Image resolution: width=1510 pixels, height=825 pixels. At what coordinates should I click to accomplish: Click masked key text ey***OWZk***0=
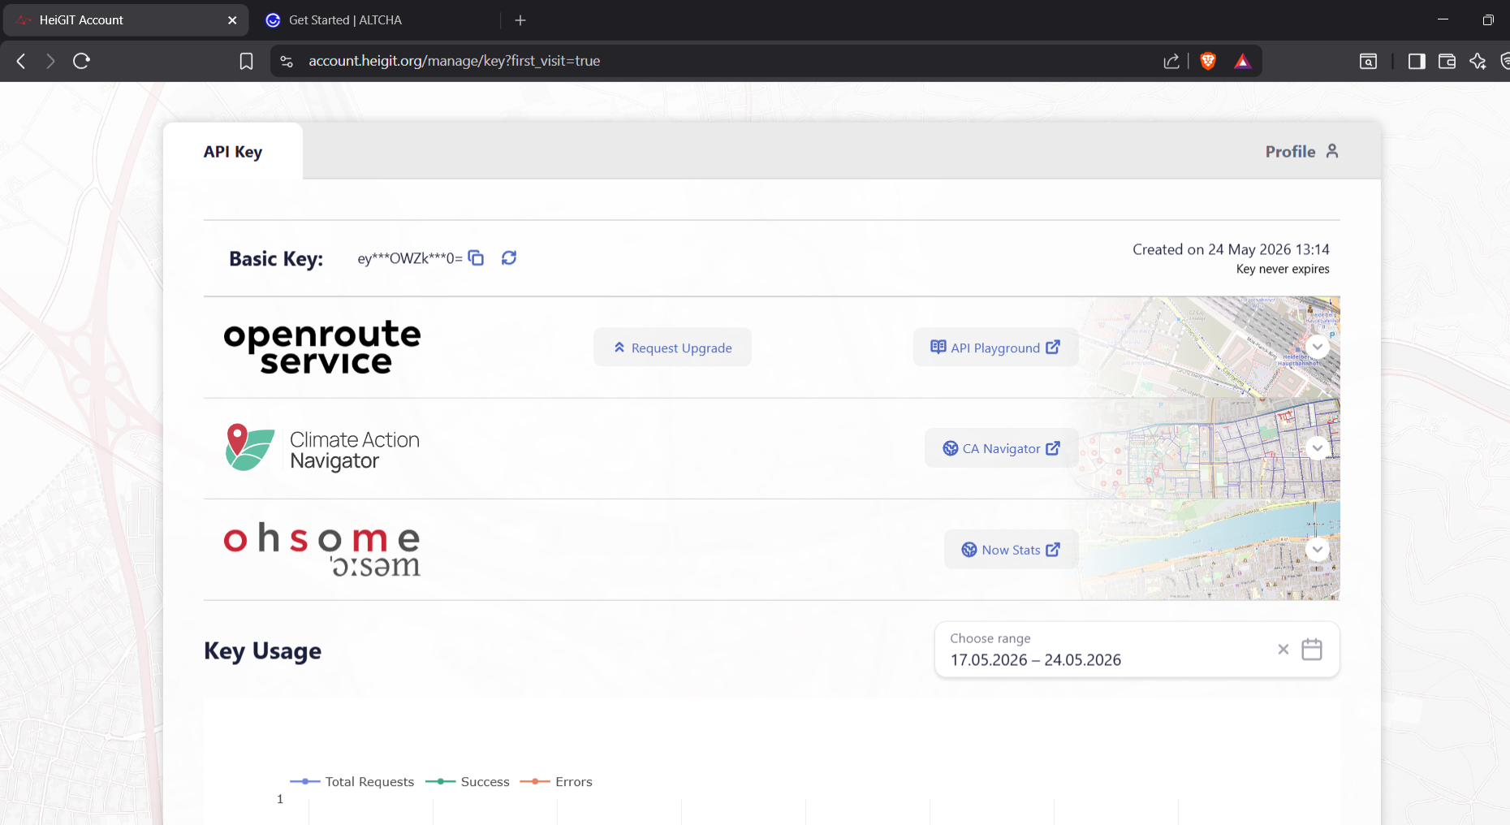pyautogui.click(x=410, y=258)
